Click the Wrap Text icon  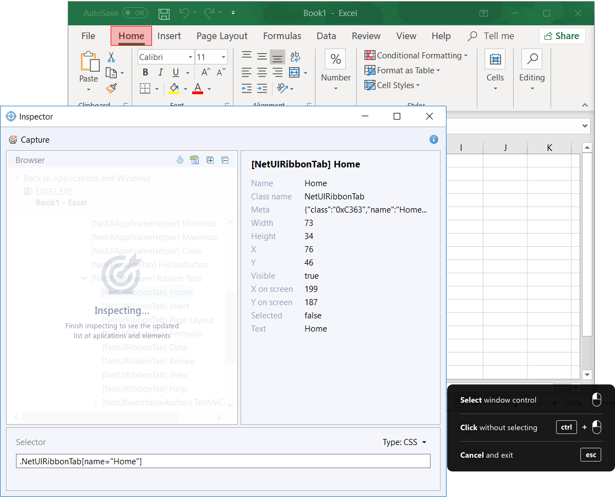(x=295, y=57)
